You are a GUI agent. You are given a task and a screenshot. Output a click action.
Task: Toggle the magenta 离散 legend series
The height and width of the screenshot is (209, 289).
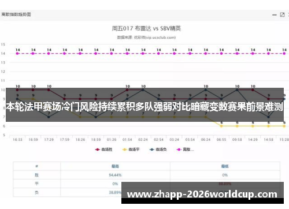click(x=185, y=150)
